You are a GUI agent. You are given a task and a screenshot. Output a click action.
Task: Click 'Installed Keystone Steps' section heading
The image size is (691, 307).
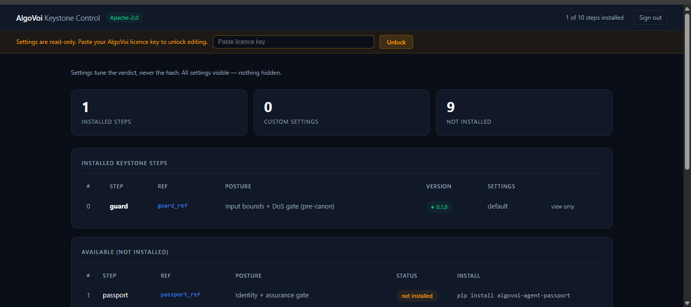124,163
